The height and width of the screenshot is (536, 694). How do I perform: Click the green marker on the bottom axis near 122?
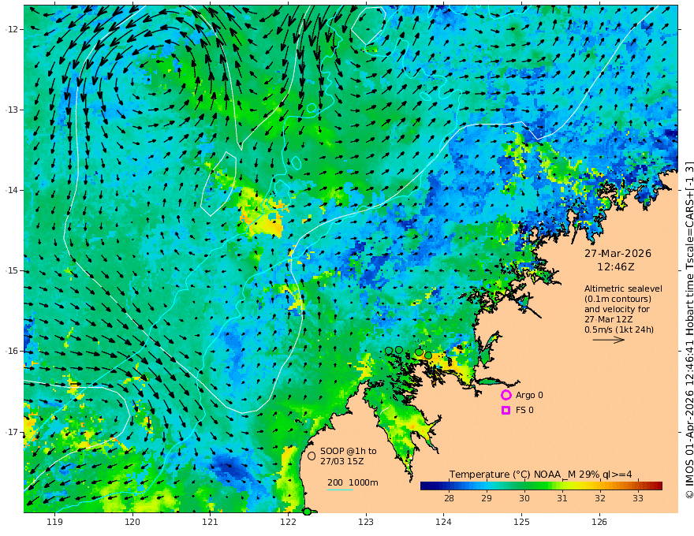307,512
